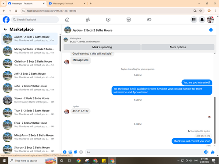Open the nine-dot Menu grid
The height and width of the screenshot is (164, 219).
(194, 20)
